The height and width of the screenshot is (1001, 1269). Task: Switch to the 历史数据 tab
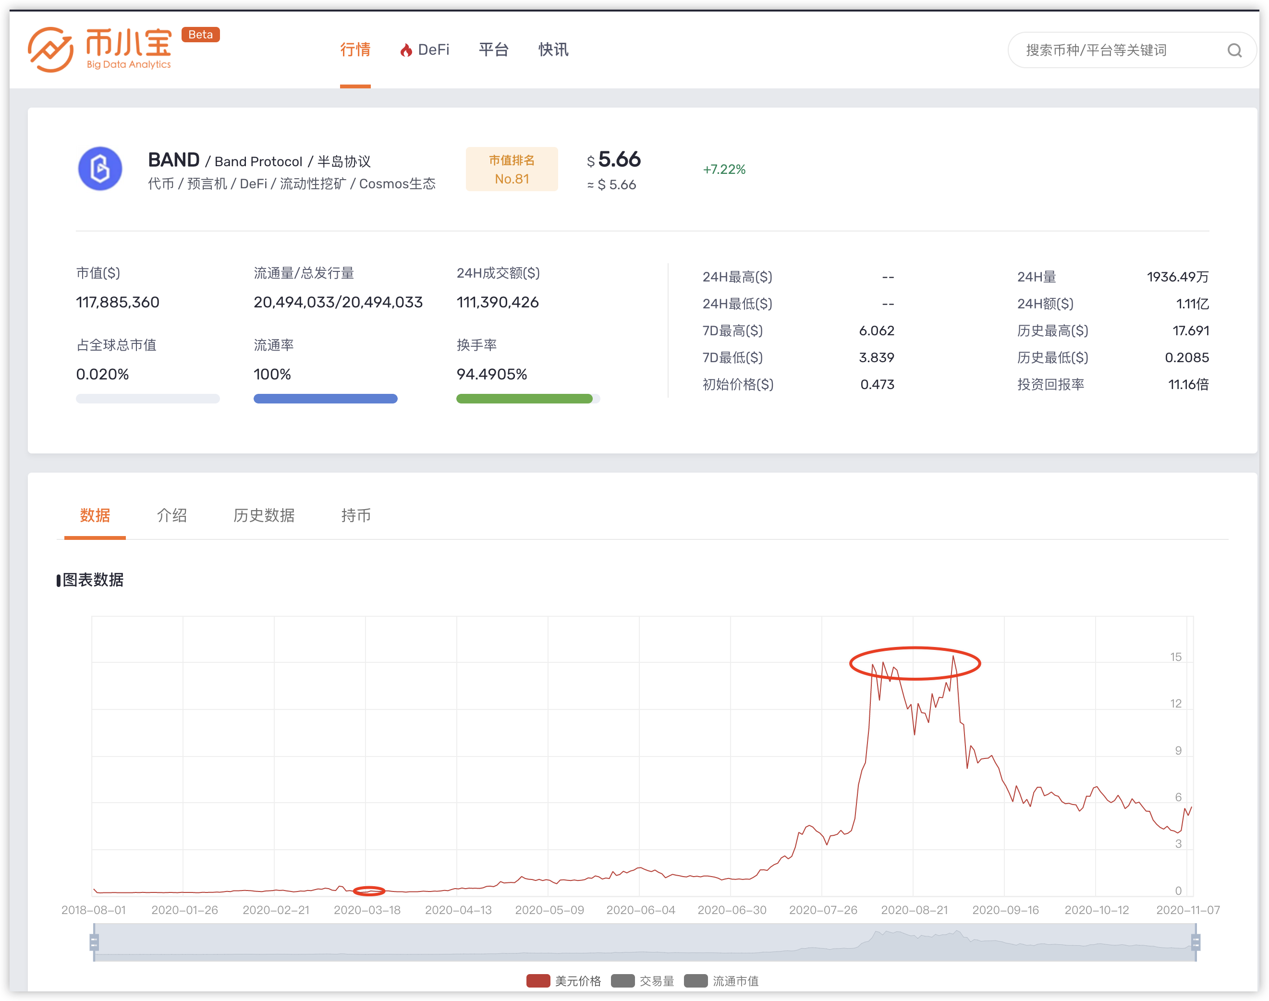pyautogui.click(x=264, y=515)
